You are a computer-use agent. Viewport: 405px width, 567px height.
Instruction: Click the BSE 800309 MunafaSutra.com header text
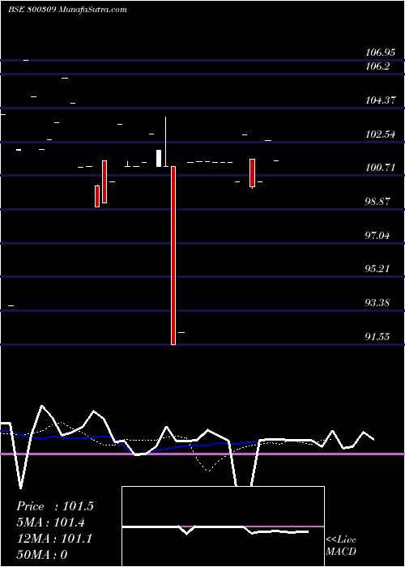67,10
